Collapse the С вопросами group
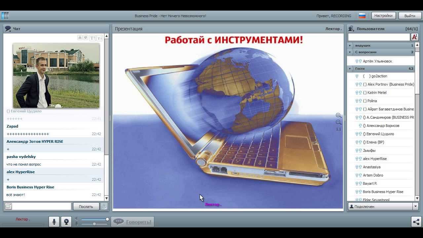The image size is (423, 238). 350,52
